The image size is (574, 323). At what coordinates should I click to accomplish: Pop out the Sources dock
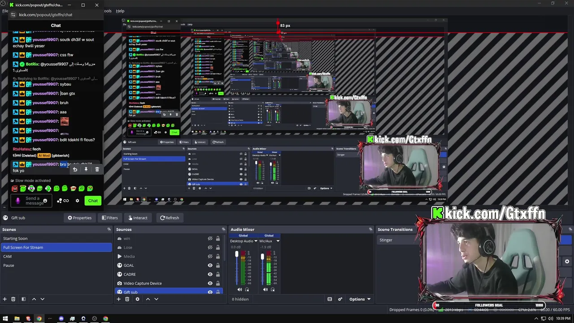pyautogui.click(x=223, y=229)
